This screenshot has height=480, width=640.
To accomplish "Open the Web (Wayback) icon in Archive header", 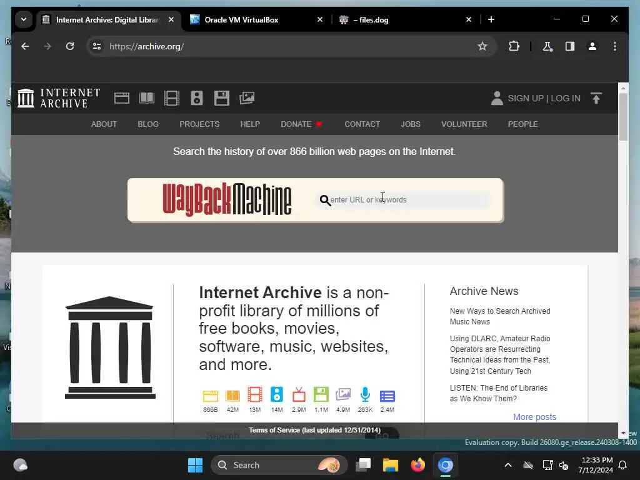I will click(122, 98).
